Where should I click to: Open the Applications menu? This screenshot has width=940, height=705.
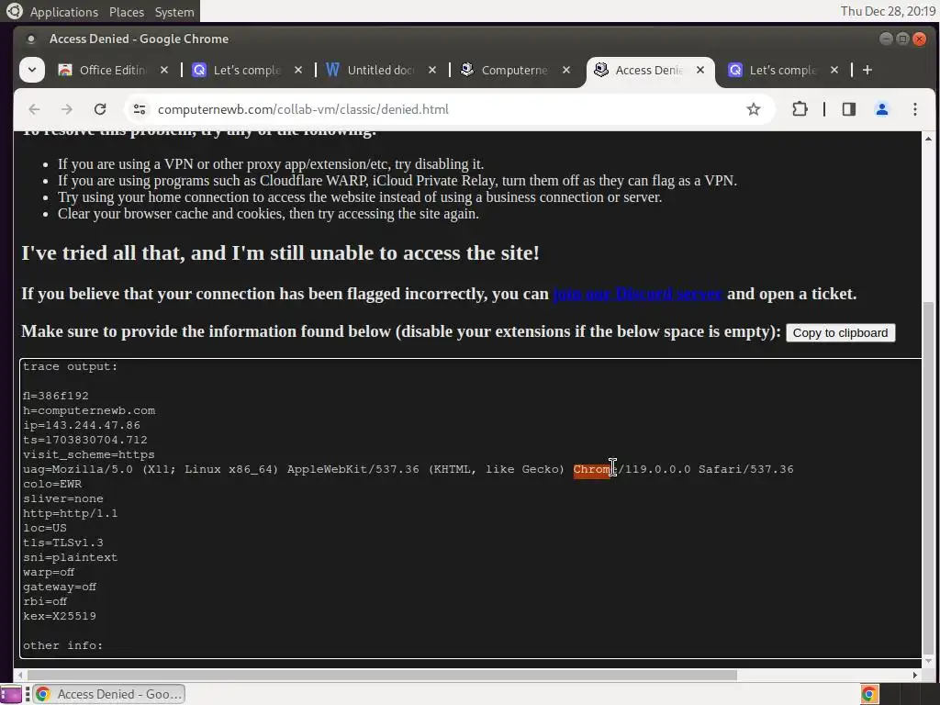click(63, 11)
